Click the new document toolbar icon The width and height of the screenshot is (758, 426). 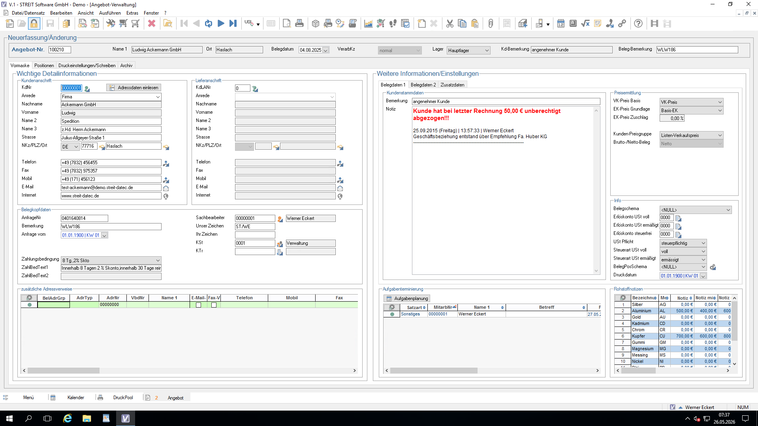tap(9, 24)
